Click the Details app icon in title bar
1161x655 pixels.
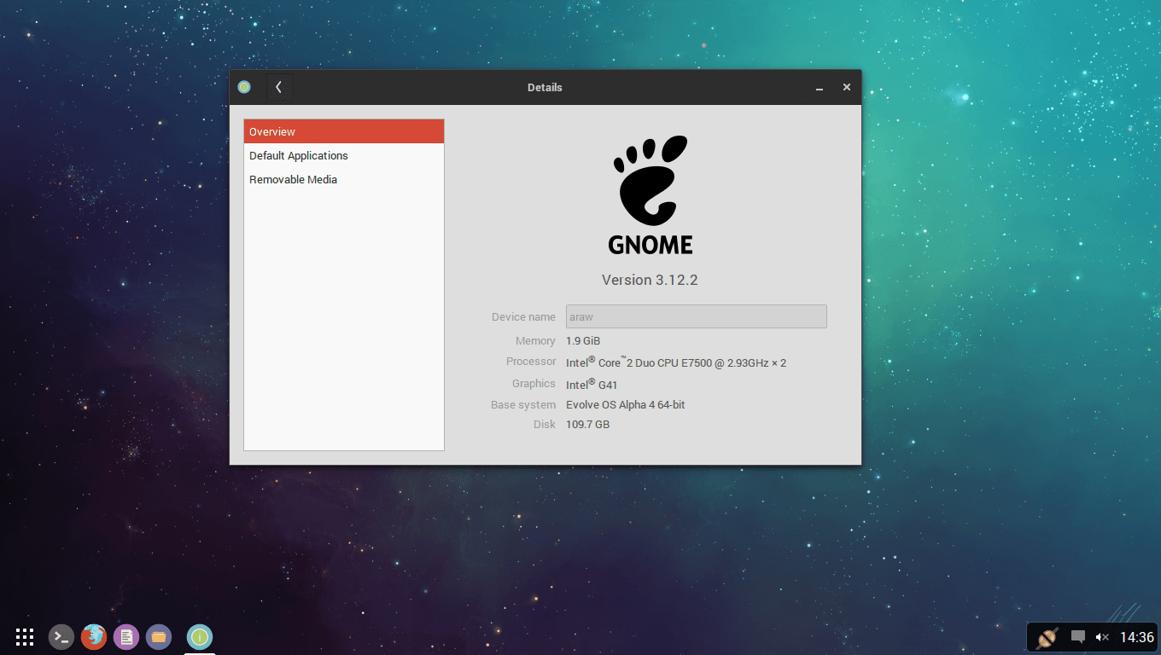[x=244, y=87]
